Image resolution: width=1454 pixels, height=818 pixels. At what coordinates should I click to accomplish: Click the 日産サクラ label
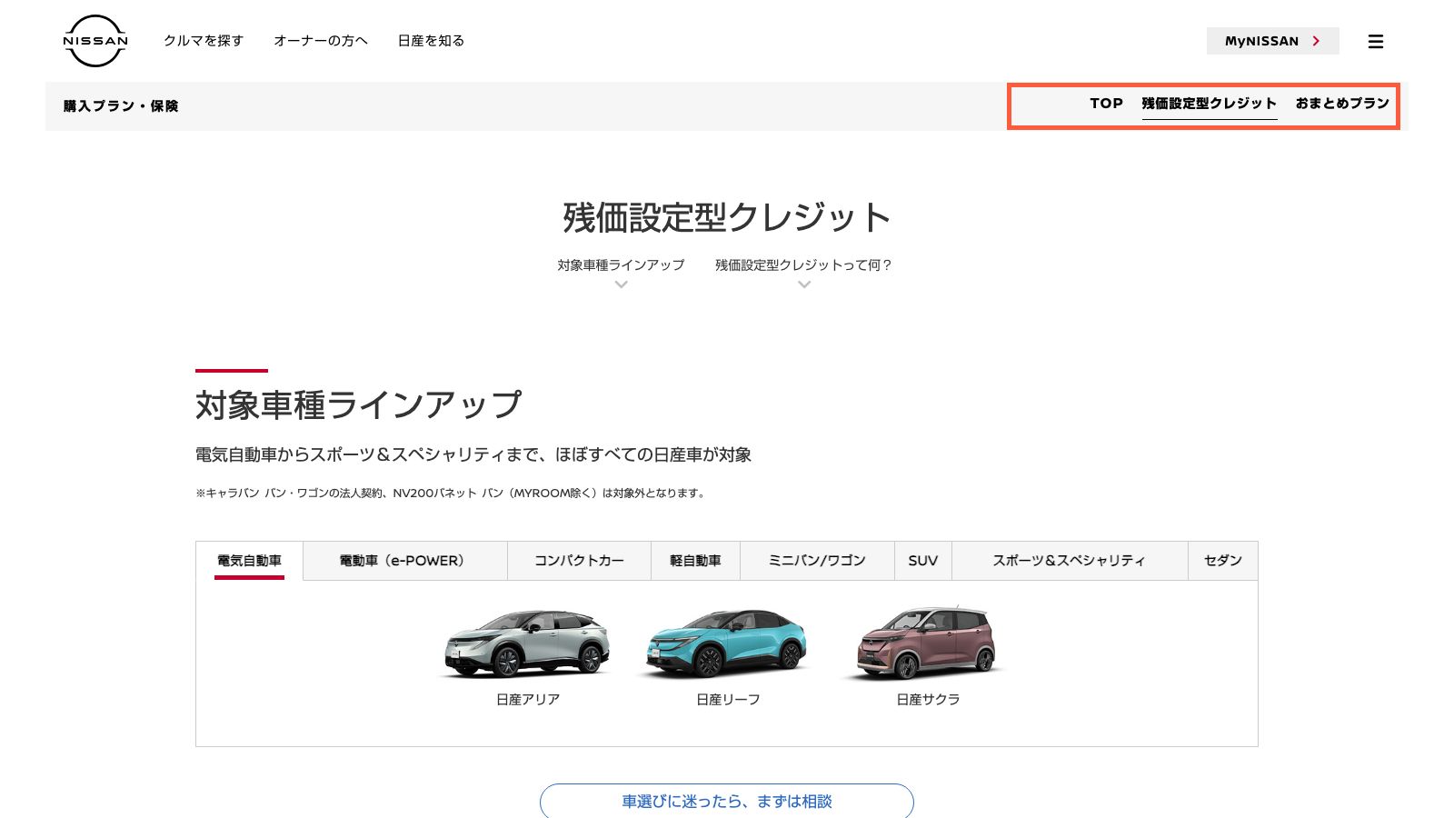(x=928, y=700)
